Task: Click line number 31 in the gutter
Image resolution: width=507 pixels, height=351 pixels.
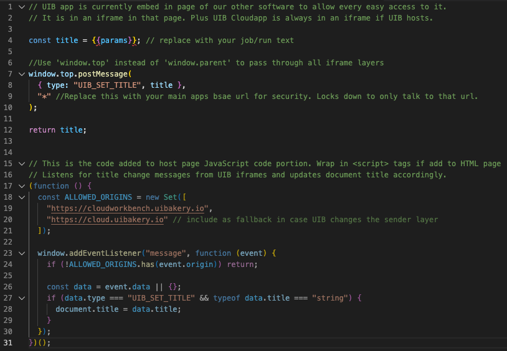Action: pos(9,343)
